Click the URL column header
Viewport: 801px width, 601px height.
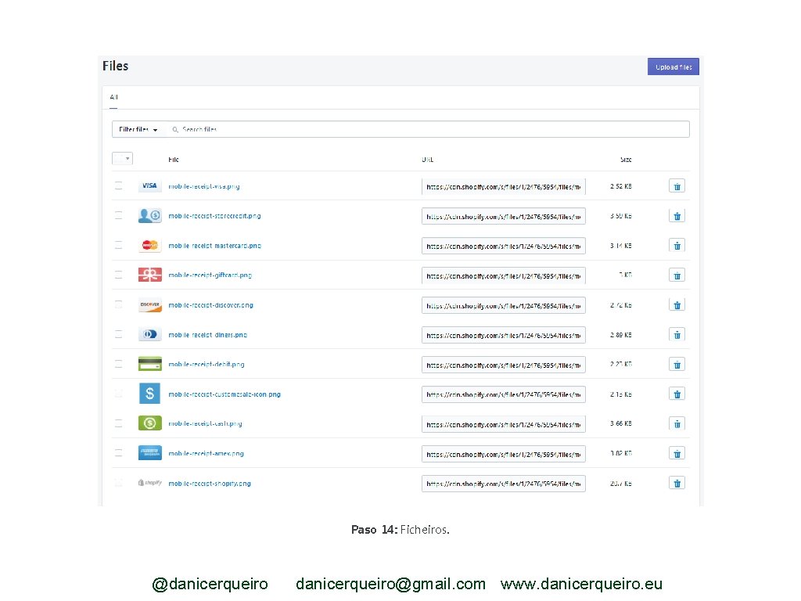(428, 160)
